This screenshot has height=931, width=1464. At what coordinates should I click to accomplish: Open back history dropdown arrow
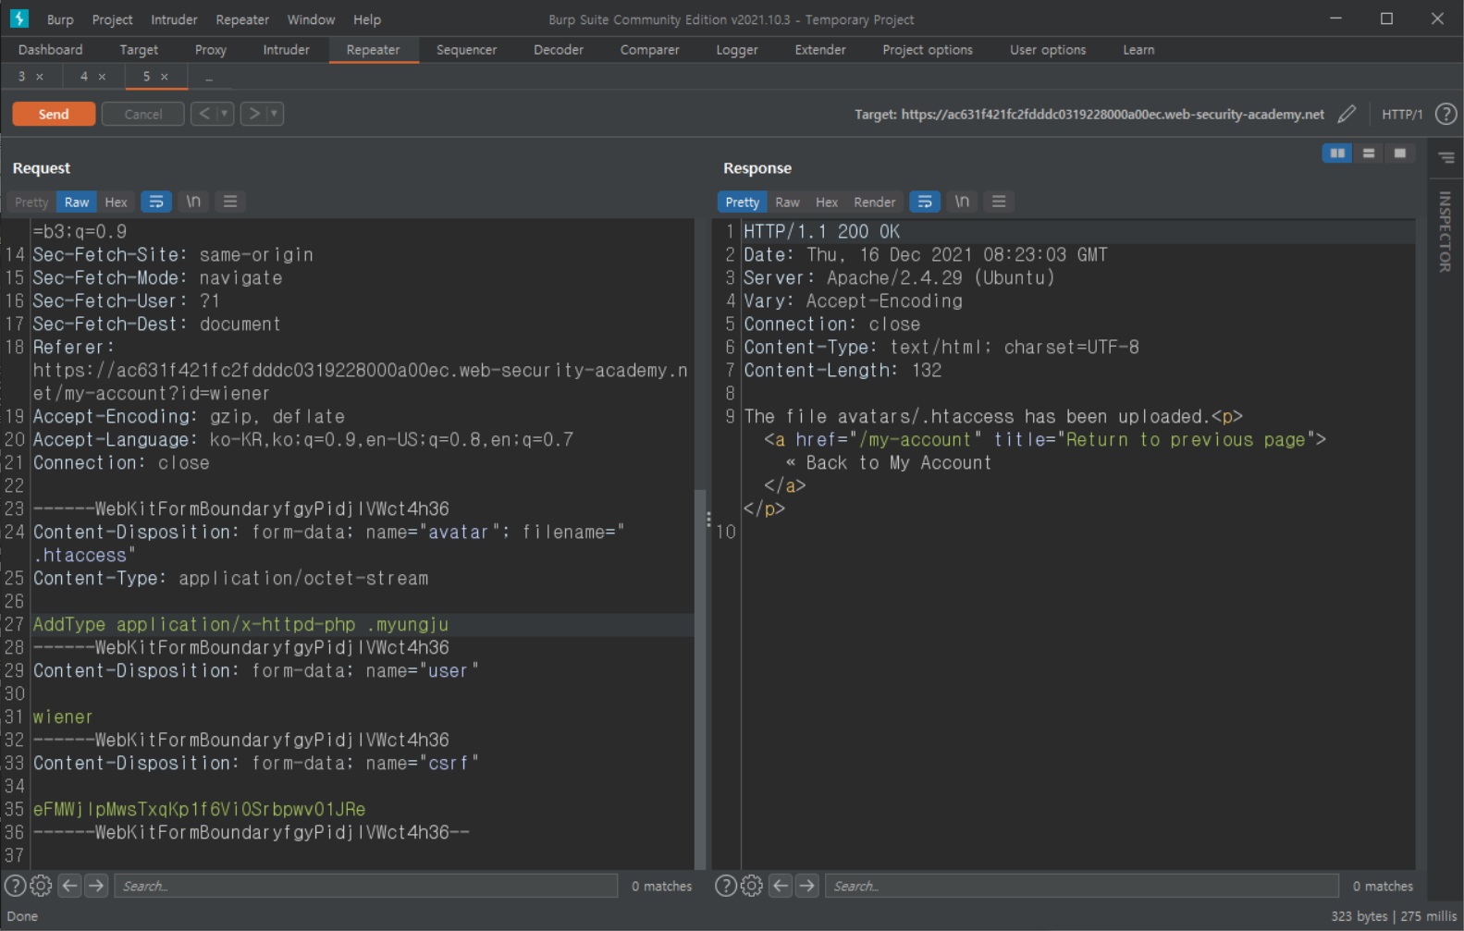tap(225, 114)
